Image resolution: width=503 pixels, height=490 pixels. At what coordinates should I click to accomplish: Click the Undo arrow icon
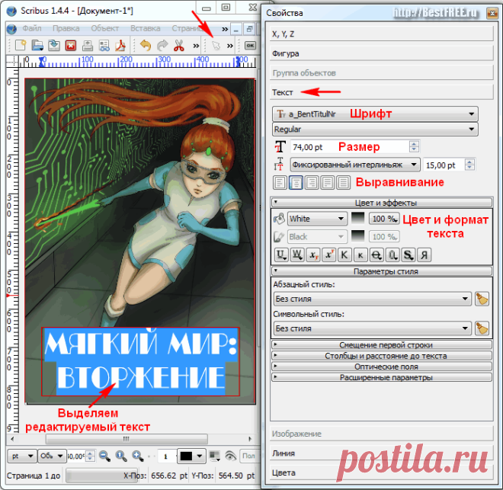[x=146, y=45]
